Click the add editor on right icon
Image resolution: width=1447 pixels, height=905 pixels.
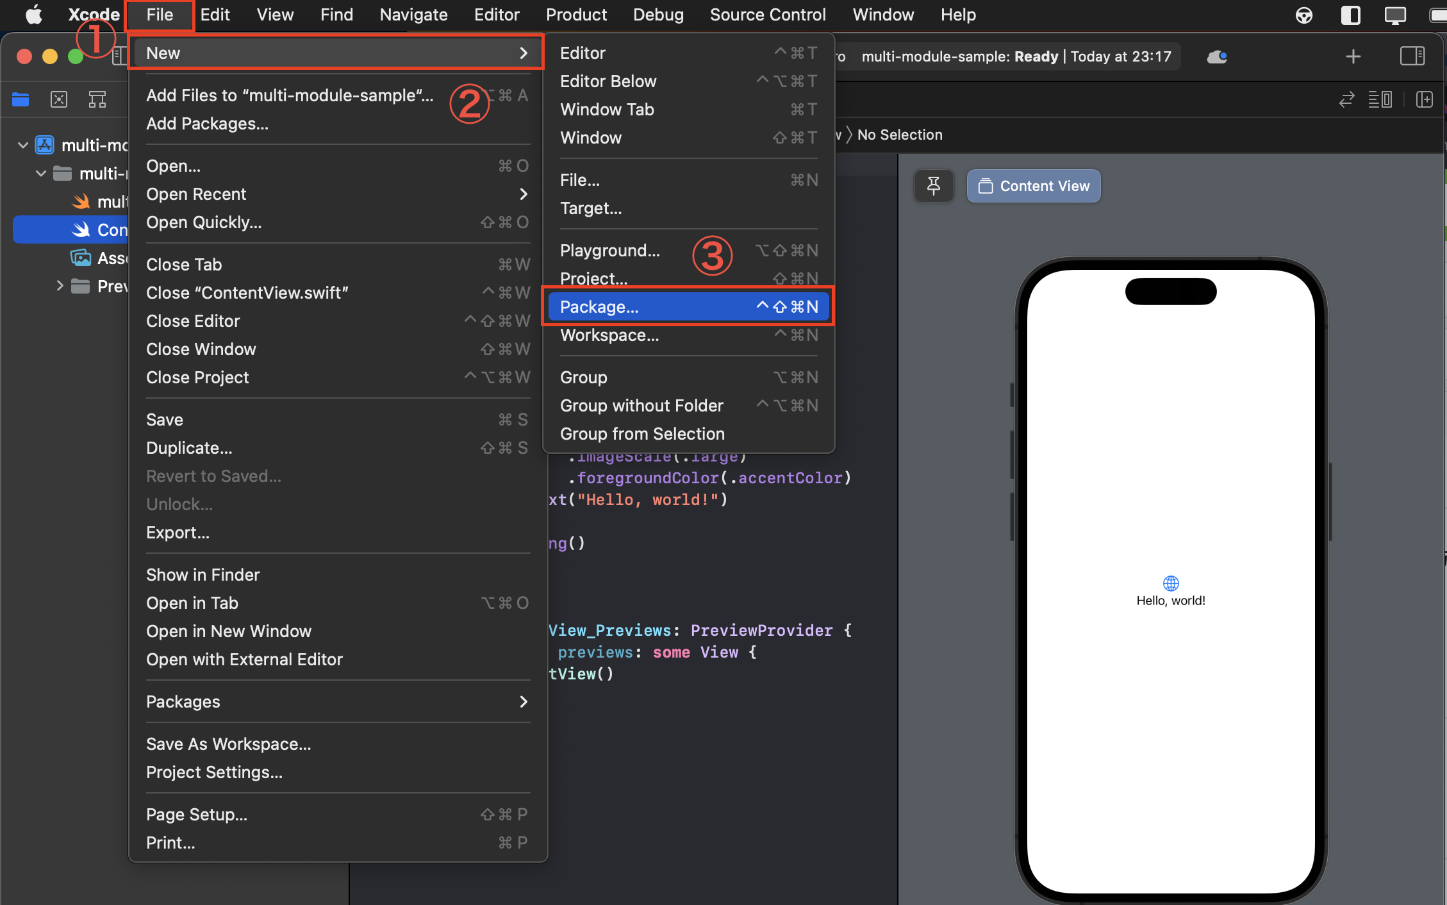point(1424,99)
